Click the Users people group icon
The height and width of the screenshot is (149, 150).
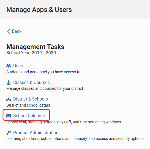tap(9, 66)
